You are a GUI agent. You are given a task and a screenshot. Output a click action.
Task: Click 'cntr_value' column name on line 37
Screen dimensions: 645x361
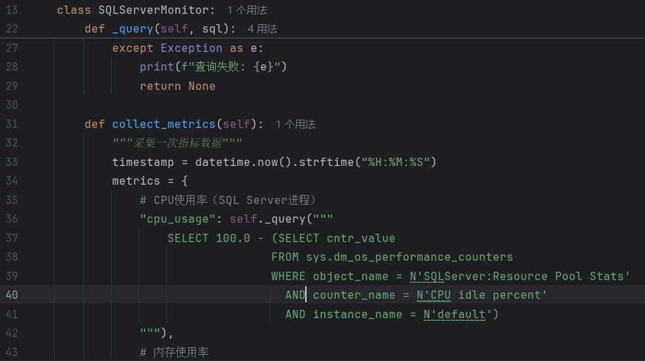(361, 238)
